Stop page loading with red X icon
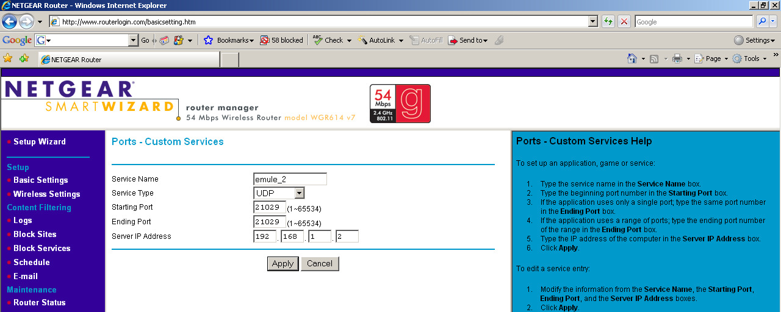The height and width of the screenshot is (312, 781). (624, 22)
